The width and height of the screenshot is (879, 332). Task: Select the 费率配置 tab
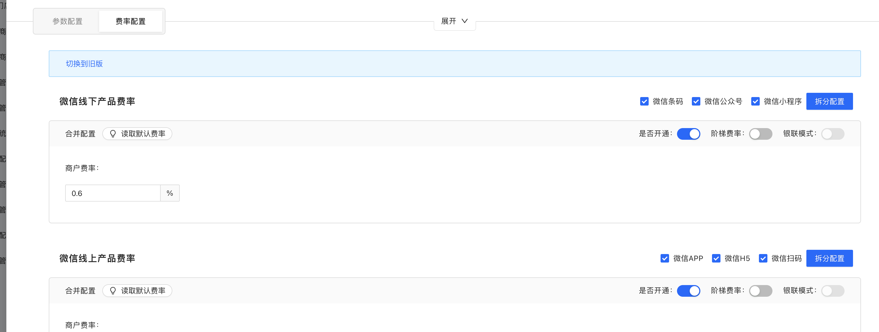(x=130, y=21)
